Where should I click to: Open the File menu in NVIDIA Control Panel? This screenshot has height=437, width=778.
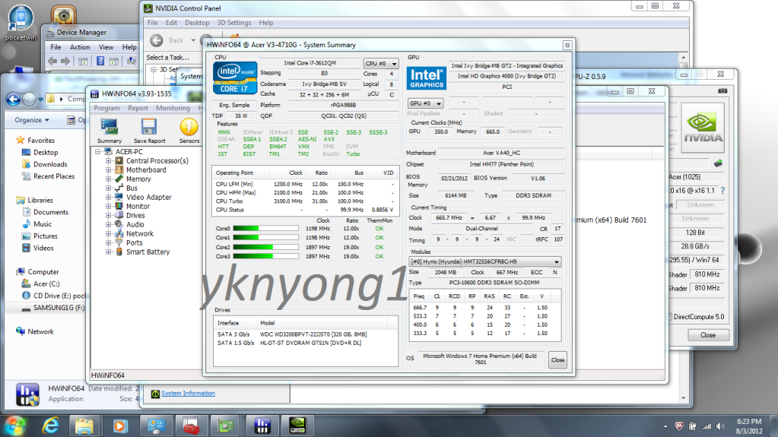coord(152,23)
